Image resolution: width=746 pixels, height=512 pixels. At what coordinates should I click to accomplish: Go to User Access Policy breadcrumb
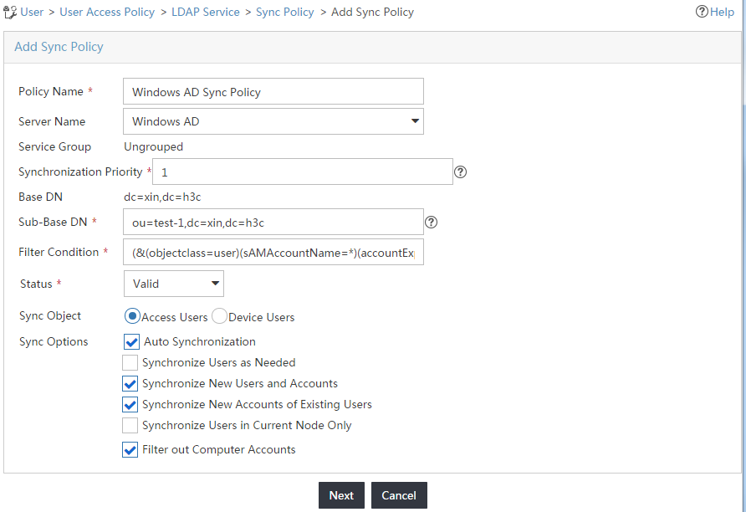coord(107,12)
